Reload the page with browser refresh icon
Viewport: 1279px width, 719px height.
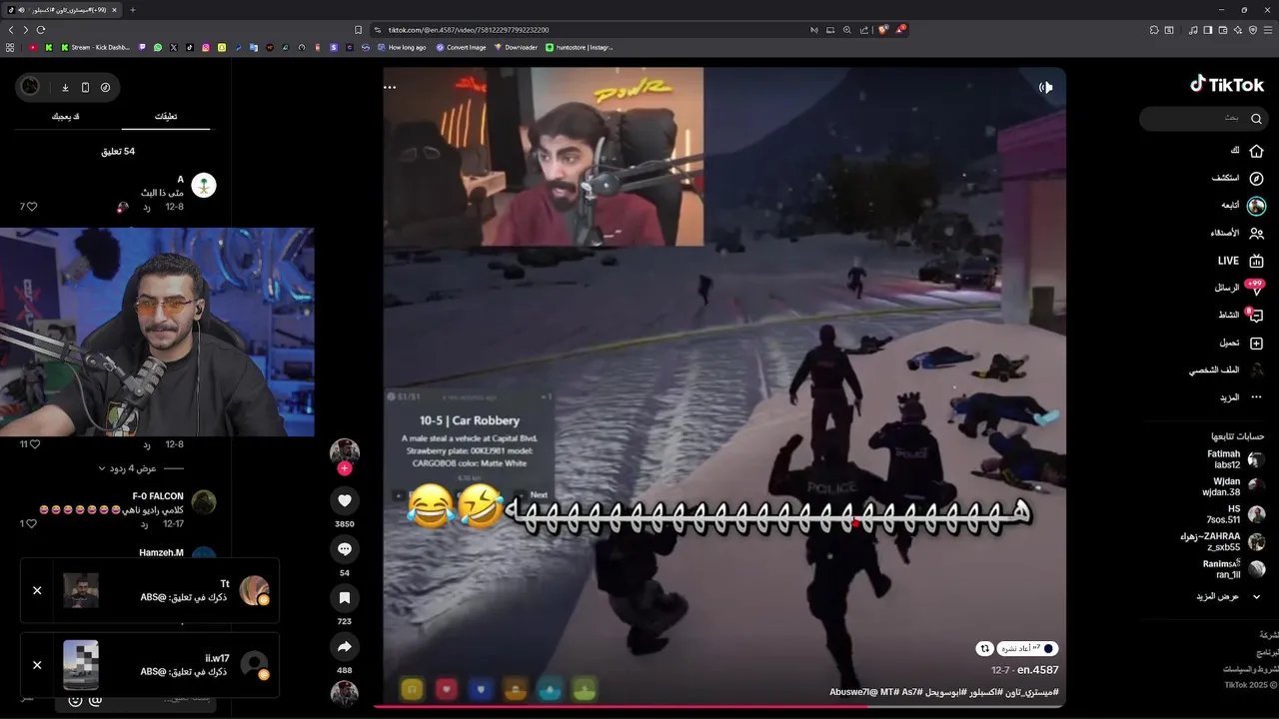coord(41,30)
